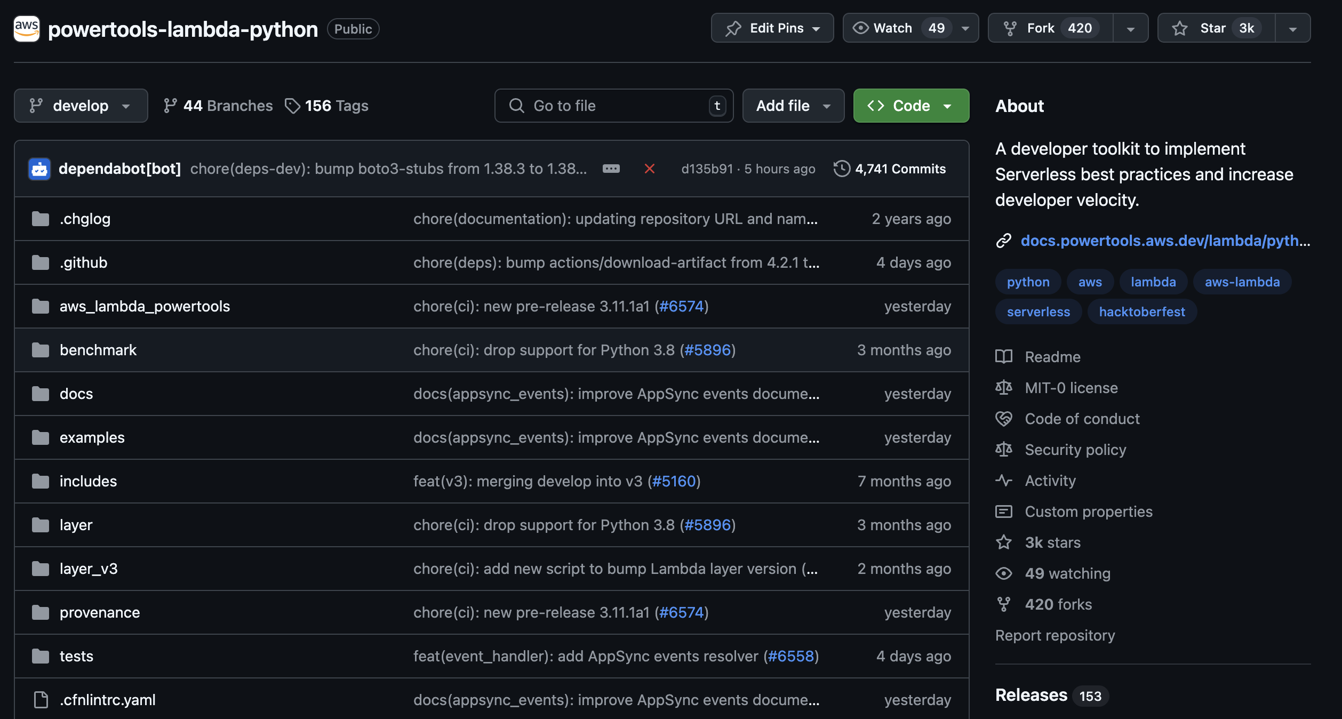Open the develop branch selector
Viewport: 1342px width, 719px height.
(81, 106)
